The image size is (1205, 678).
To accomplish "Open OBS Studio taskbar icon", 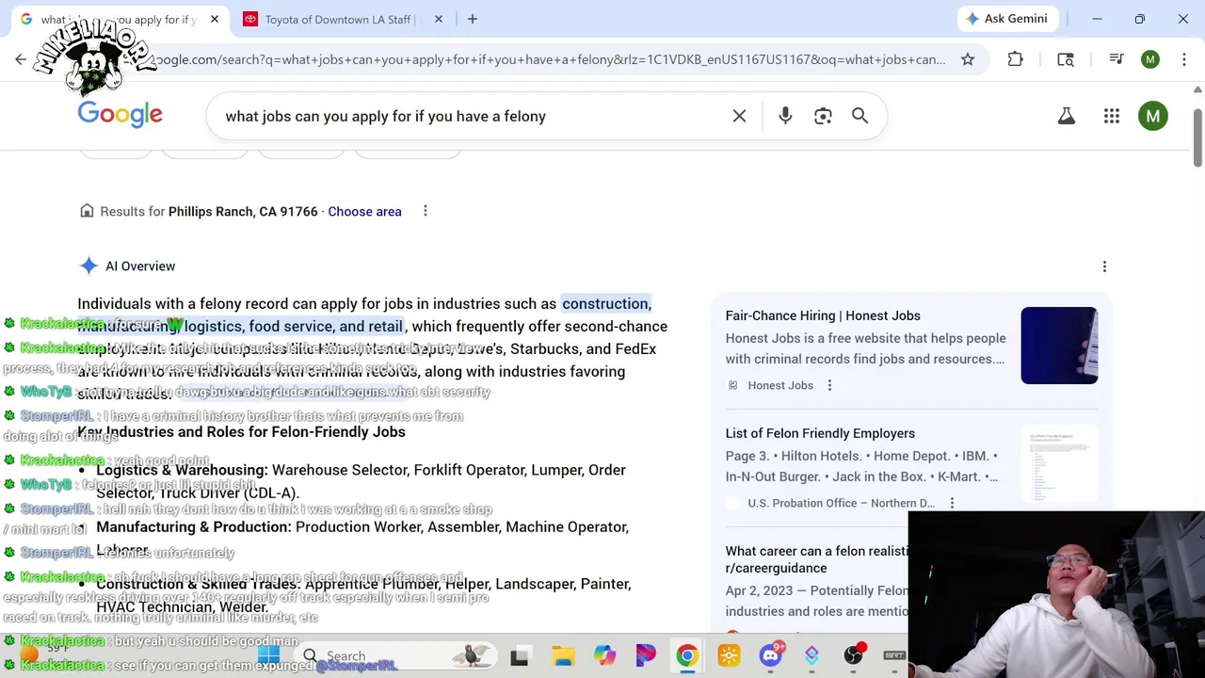I will point(853,655).
